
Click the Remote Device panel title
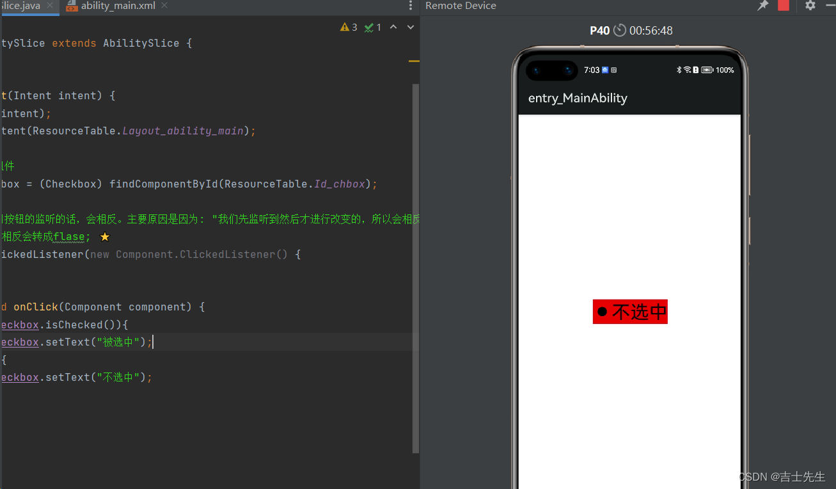[461, 6]
